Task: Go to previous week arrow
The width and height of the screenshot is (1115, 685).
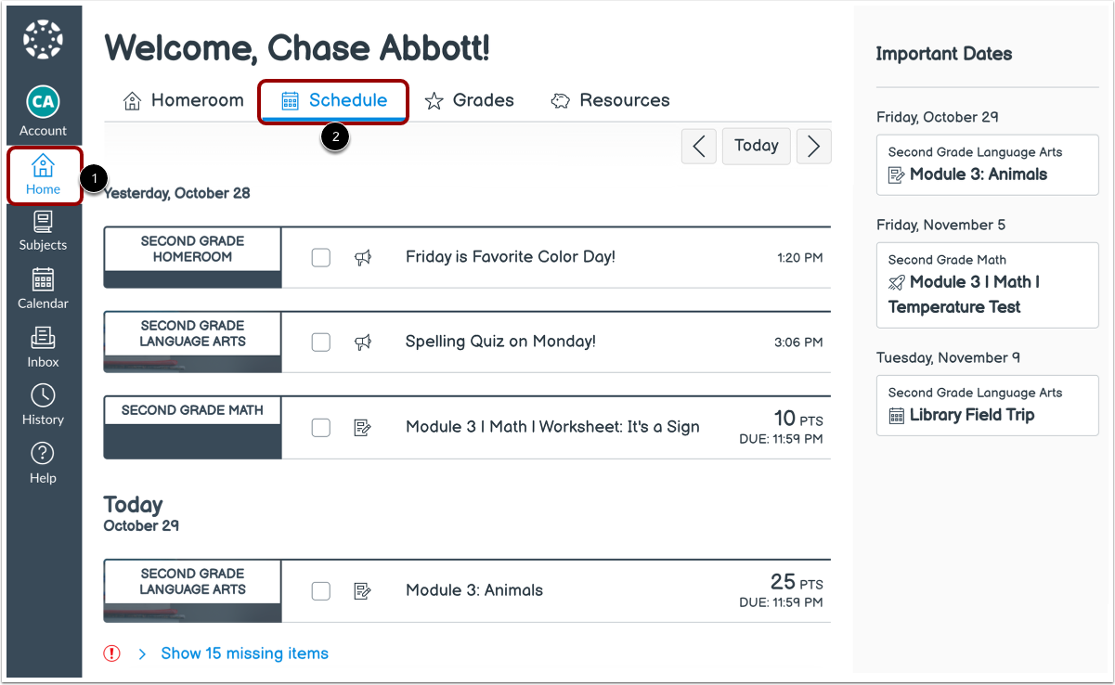Action: [699, 146]
